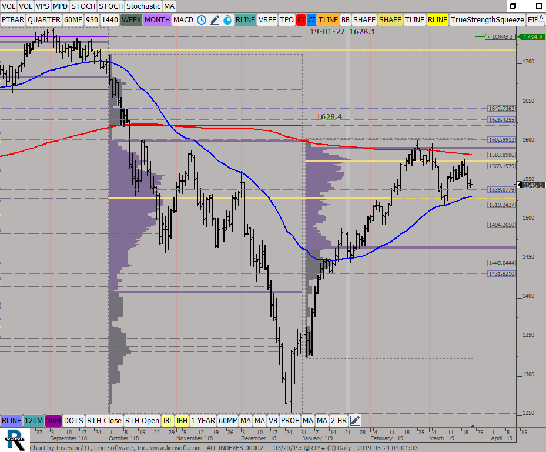
Task: Toggle the WEEK periodicity button
Action: (131, 19)
